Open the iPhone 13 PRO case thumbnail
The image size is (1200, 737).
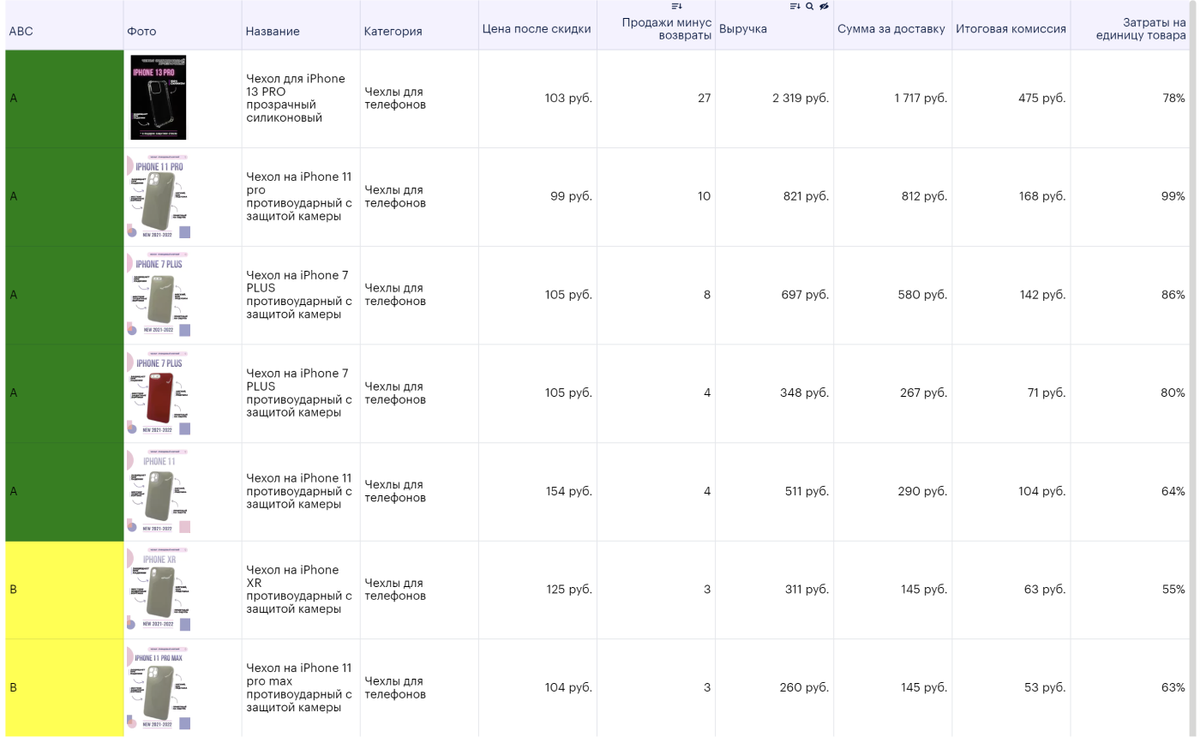point(159,98)
